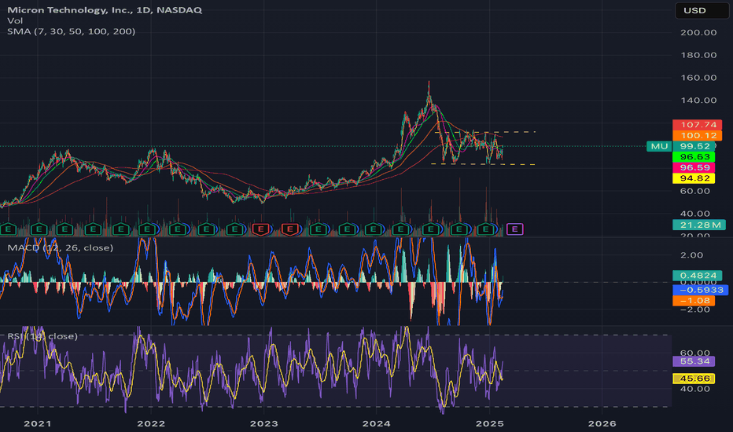This screenshot has height=432, width=733.
Task: Select the Vol indicator legend
Action: tap(15, 20)
